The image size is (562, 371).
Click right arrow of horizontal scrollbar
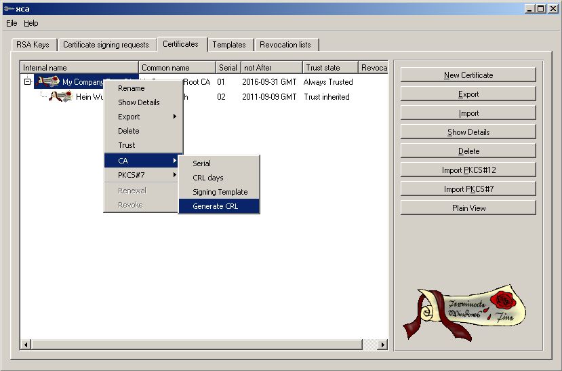tap(382, 345)
